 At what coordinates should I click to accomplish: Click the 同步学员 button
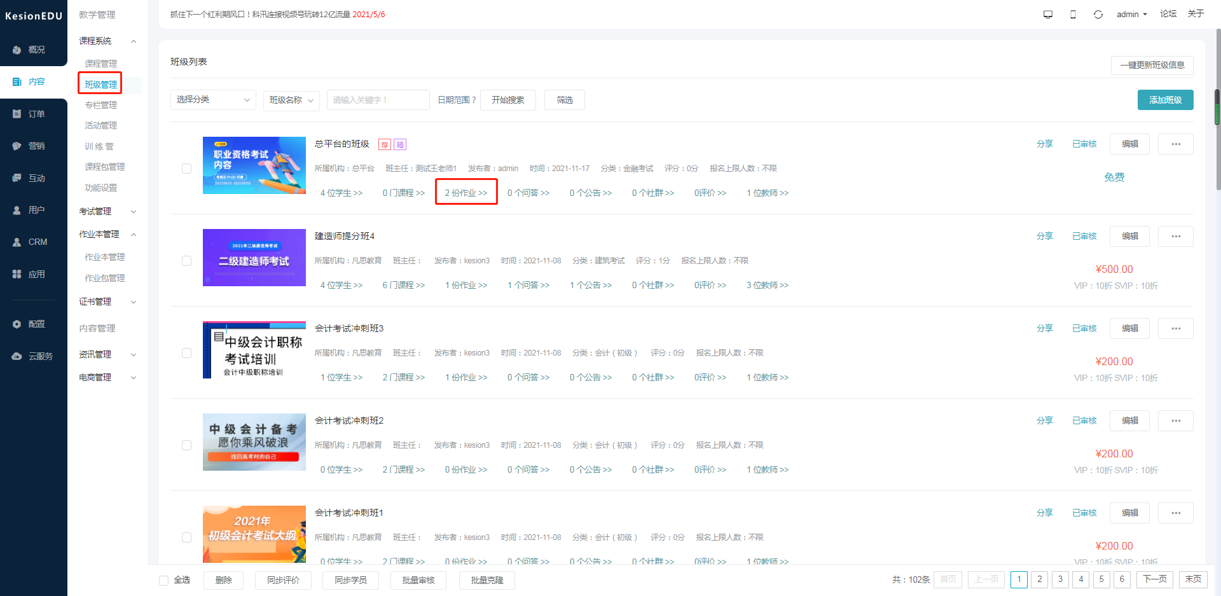pos(351,580)
